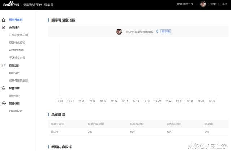Click 搜索资源平台·熊掌号 header title
This screenshot has height=151, width=231.
click(38, 5)
